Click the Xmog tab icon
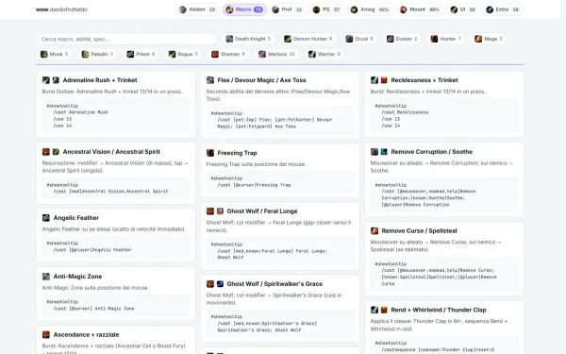 (x=354, y=9)
